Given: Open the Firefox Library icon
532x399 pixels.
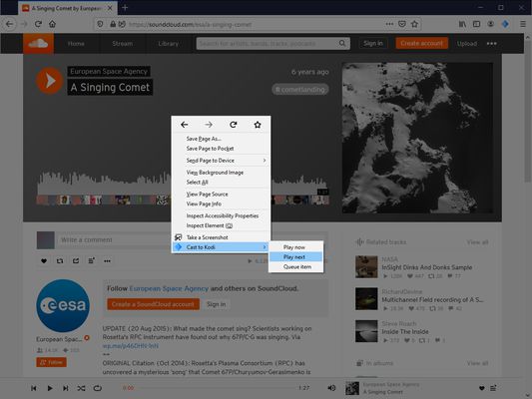Looking at the screenshot, I should (462, 24).
